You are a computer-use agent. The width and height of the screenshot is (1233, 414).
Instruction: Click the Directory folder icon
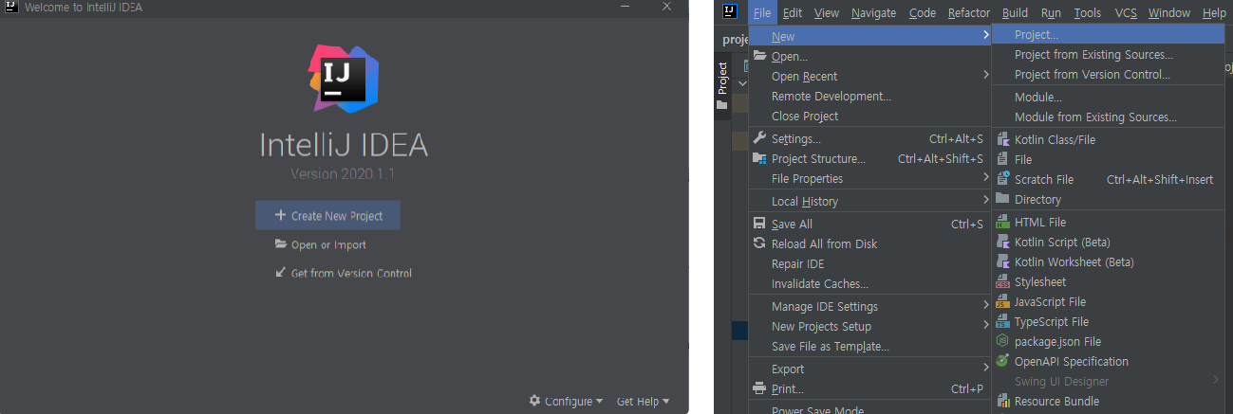[1002, 199]
